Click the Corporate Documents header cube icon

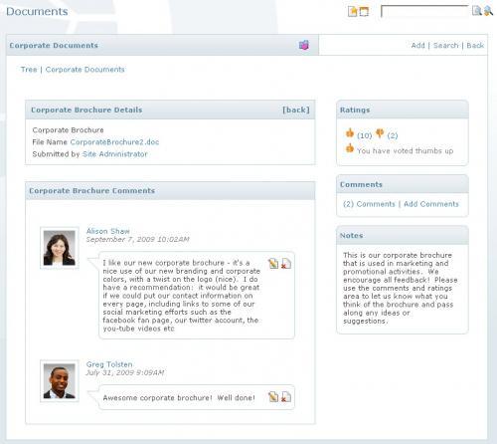tap(304, 45)
